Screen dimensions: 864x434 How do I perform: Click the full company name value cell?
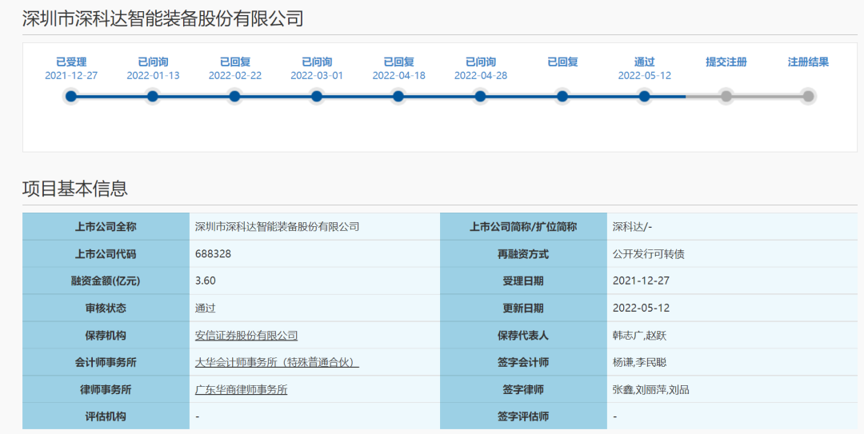[314, 226]
